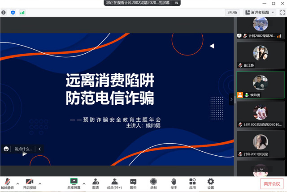The image size is (287, 192).
Task: Minimize the meeting window
Action: 264,3
